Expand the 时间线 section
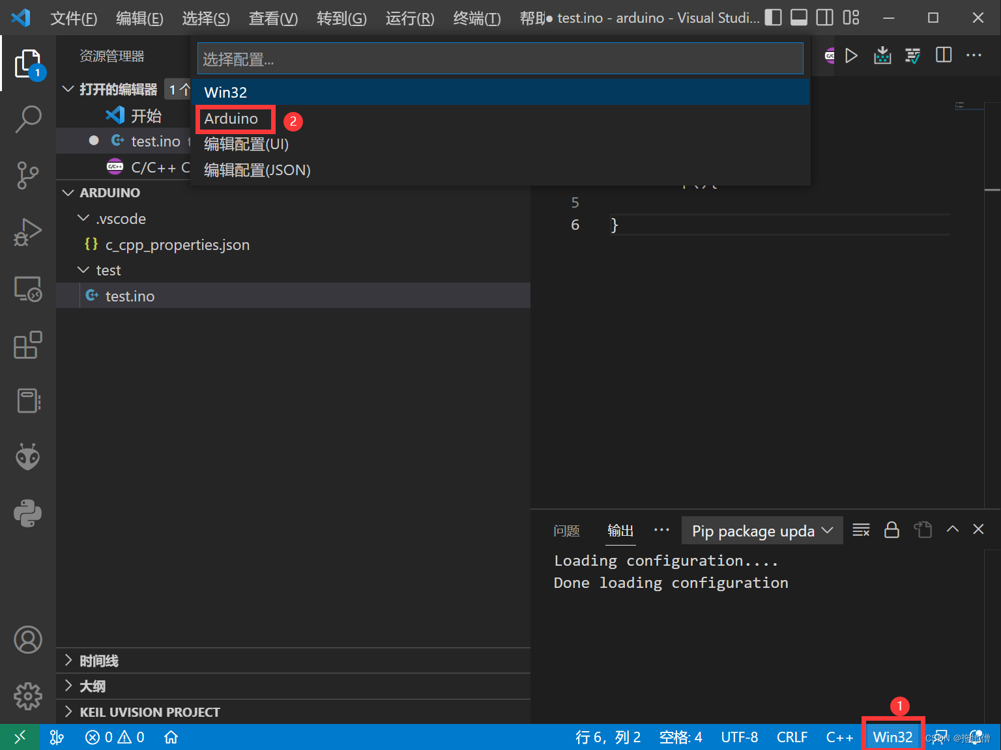The height and width of the screenshot is (750, 1001). click(68, 660)
